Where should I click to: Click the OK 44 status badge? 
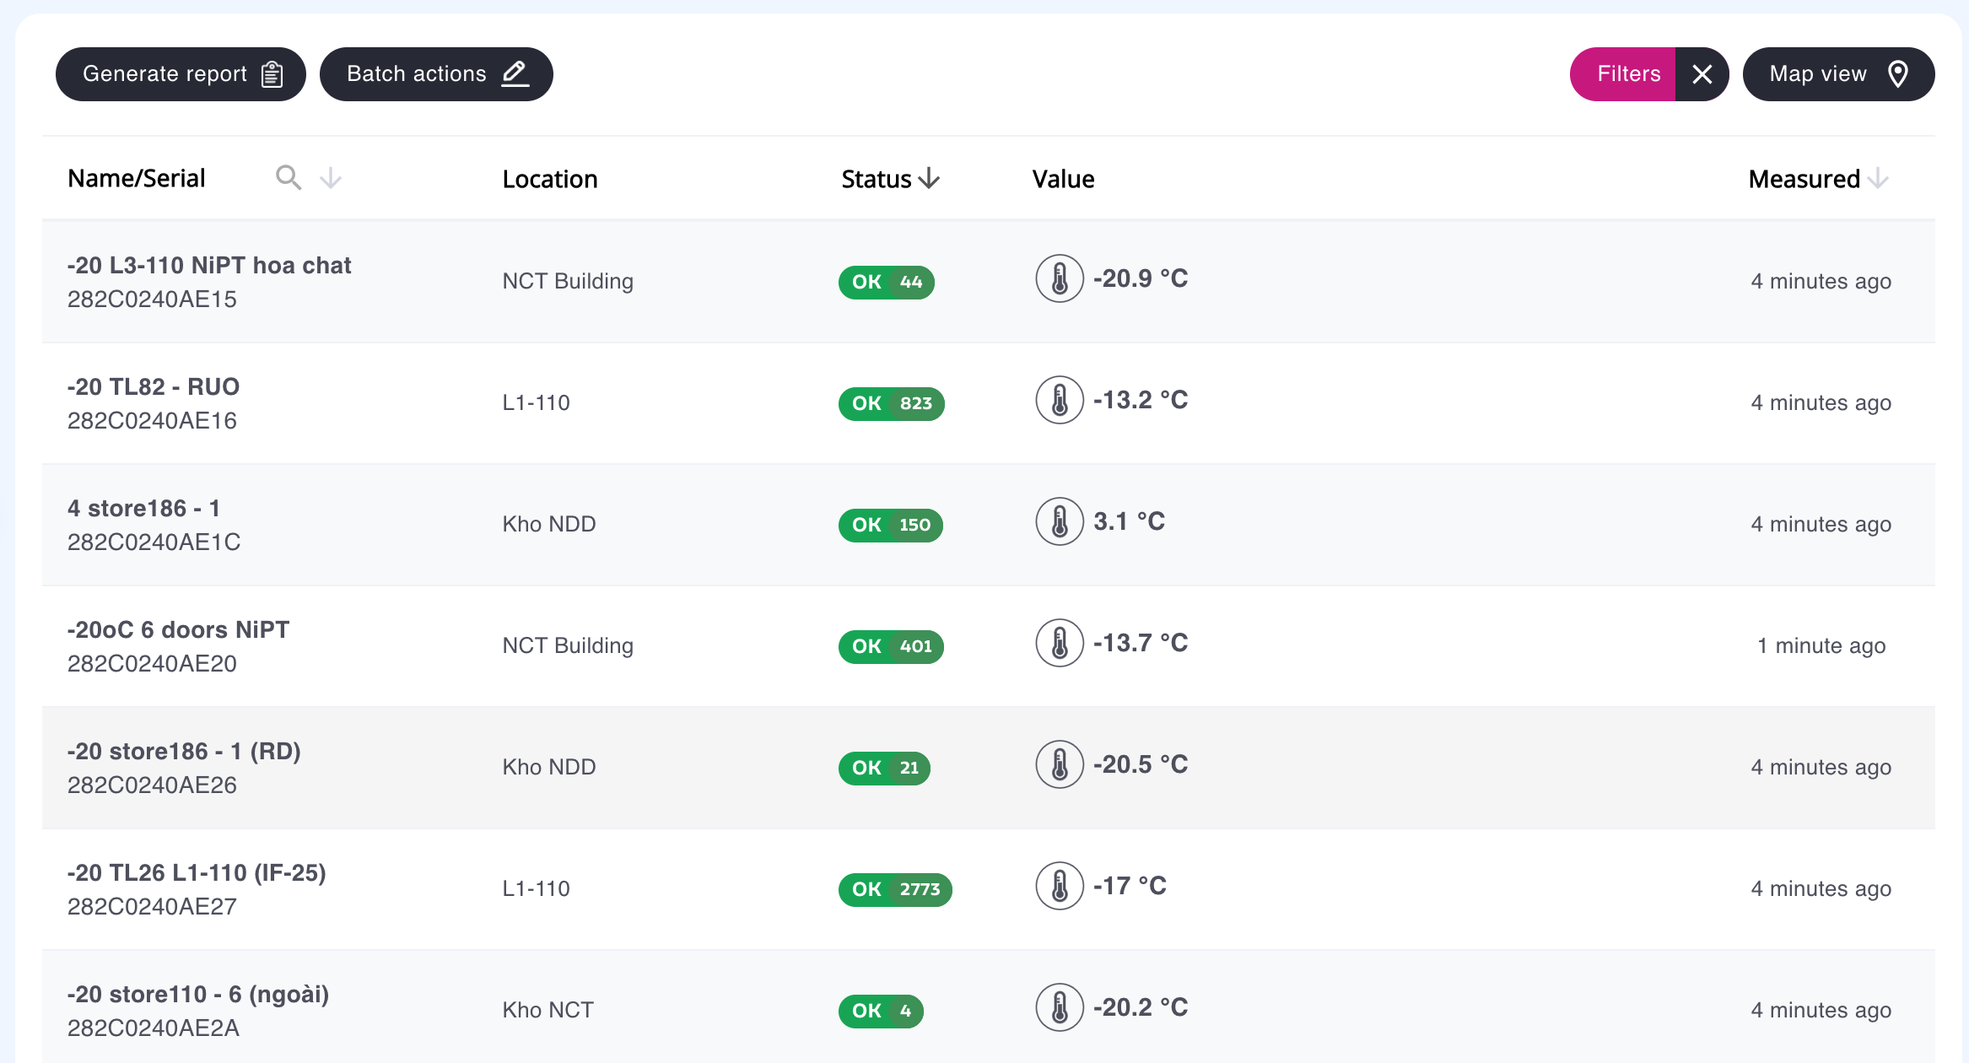(x=887, y=282)
